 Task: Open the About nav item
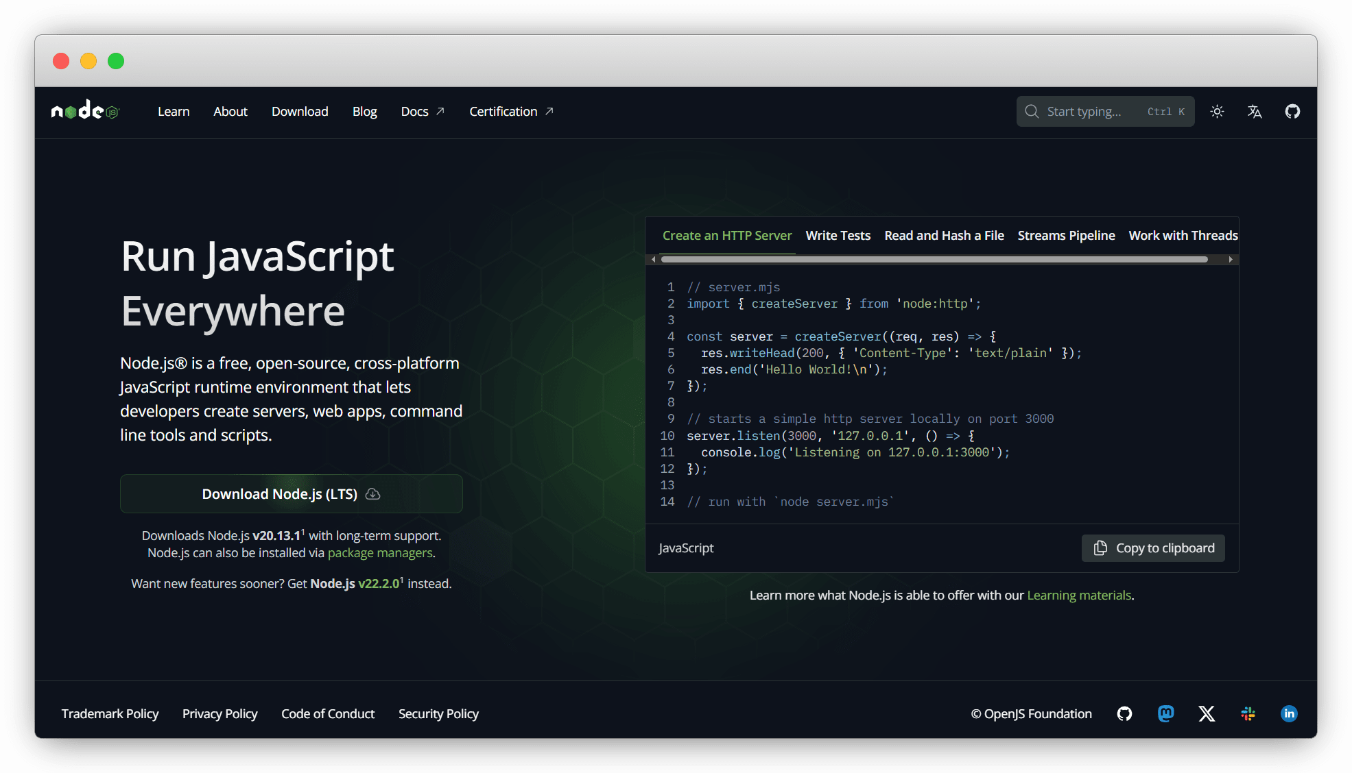click(x=230, y=111)
